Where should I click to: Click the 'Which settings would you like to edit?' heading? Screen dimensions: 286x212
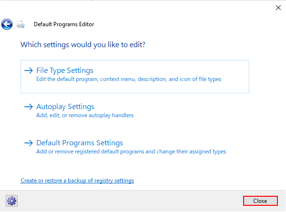[83, 45]
